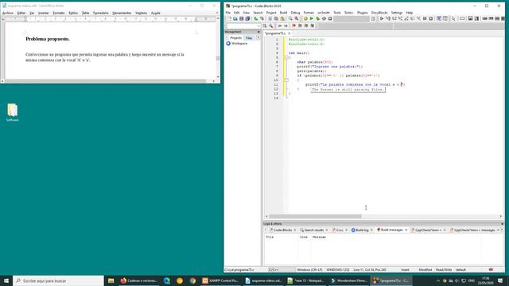Open the File menu in Code::Blocks
This screenshot has width=509, height=286.
pos(228,13)
